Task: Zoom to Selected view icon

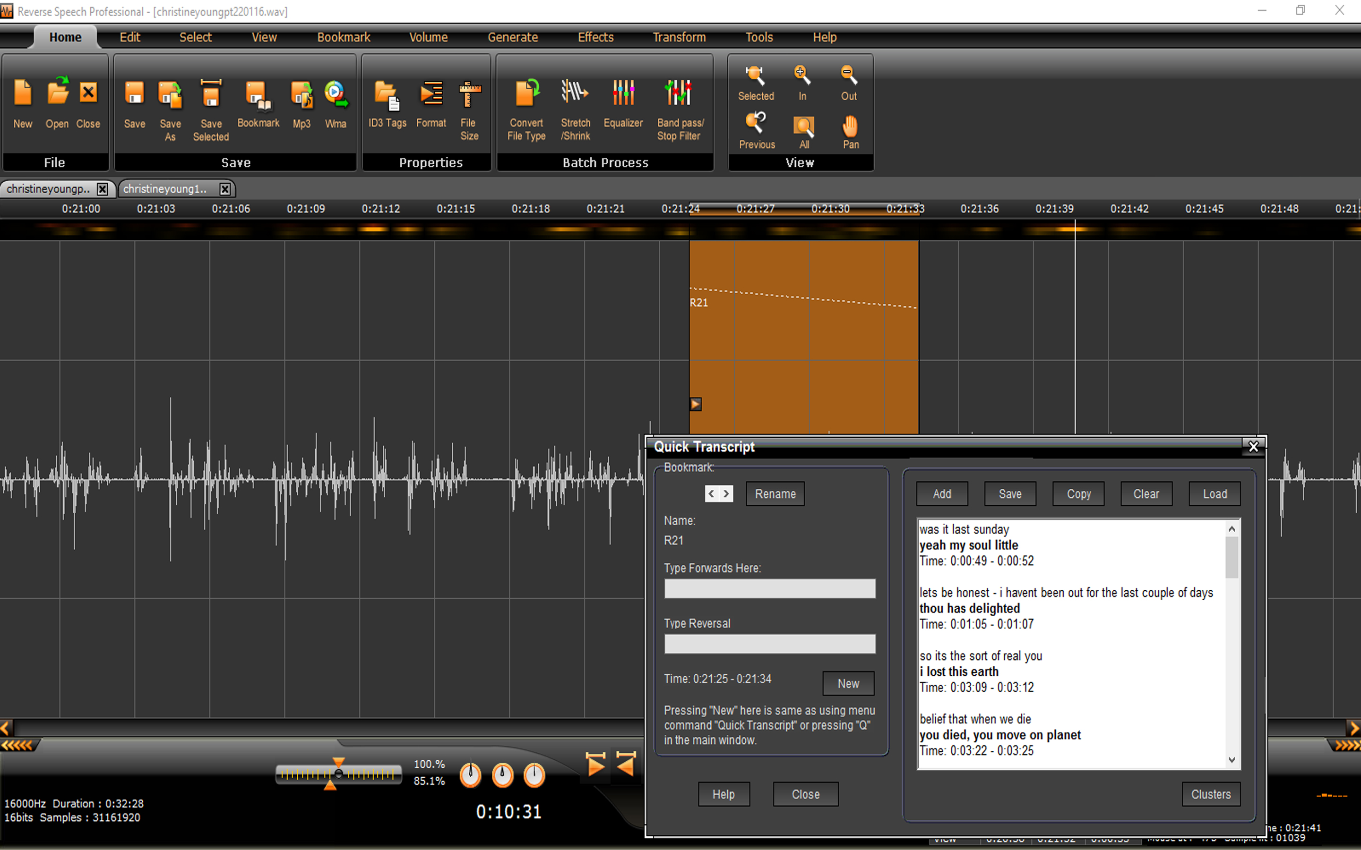Action: coord(755,75)
